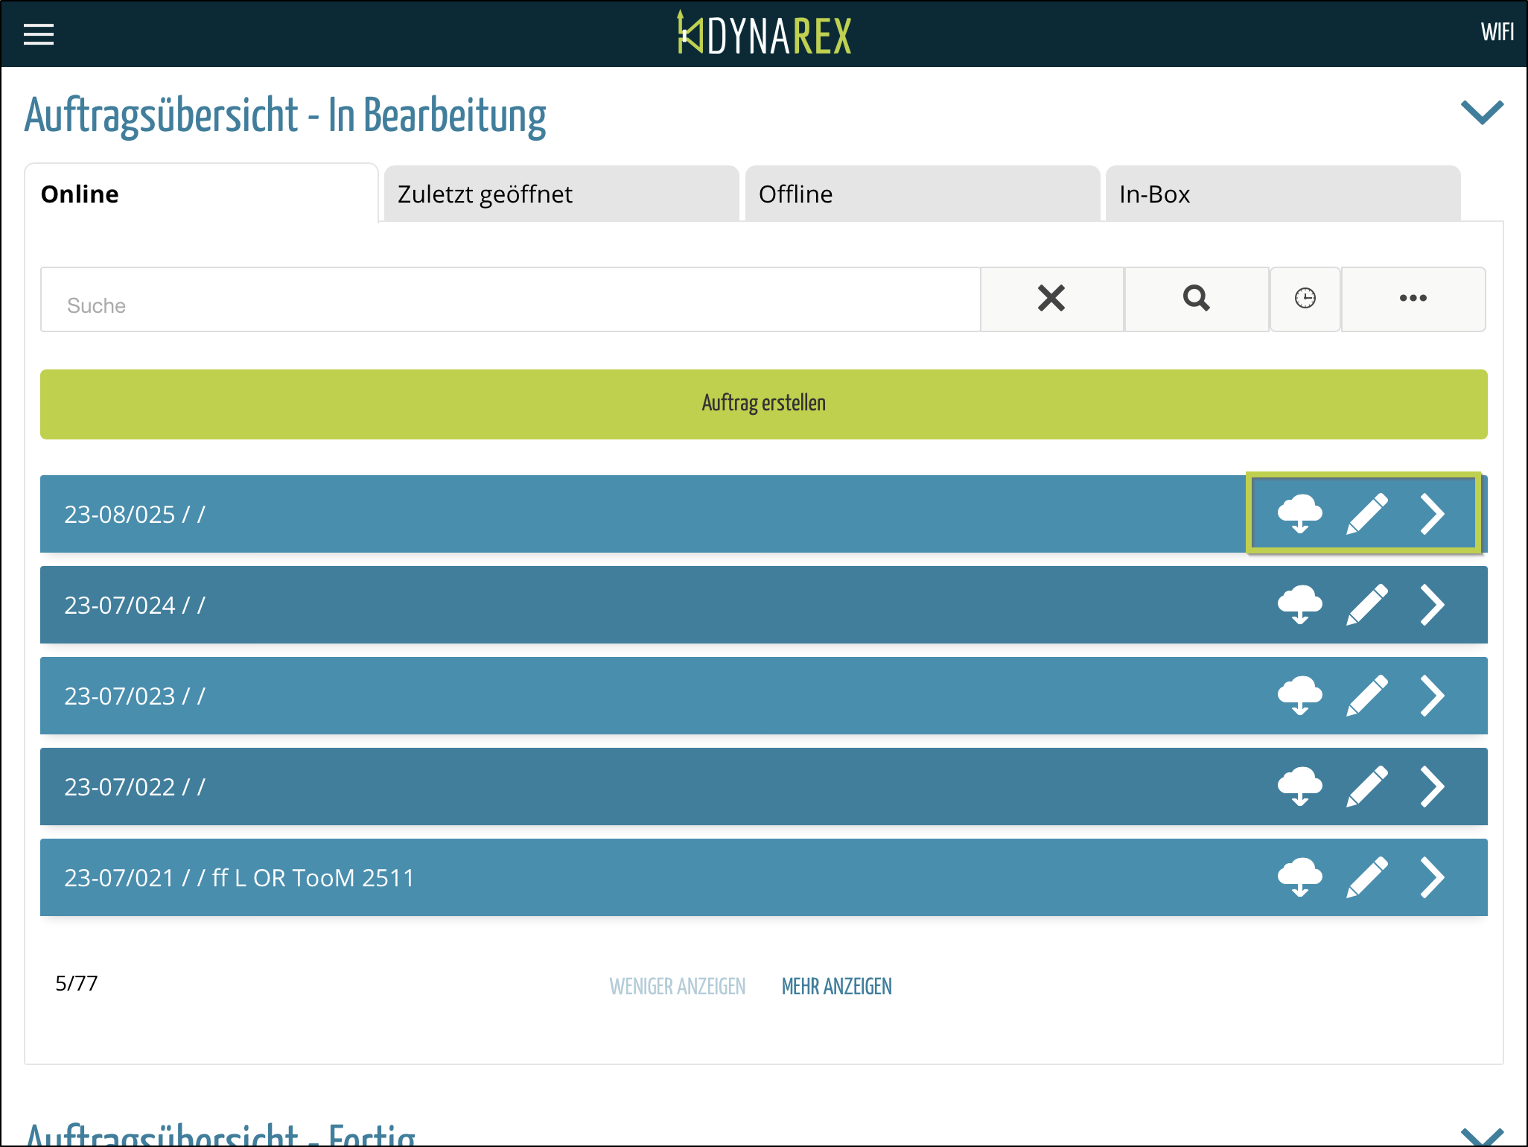Click the Auftrag erstellen button

[x=763, y=404]
